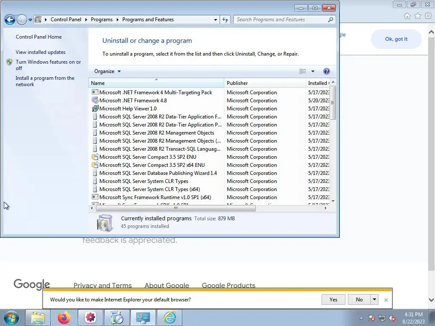
Task: Click icon of .NET Framework 4 Multi-Targeting Pack
Action: tap(95, 92)
